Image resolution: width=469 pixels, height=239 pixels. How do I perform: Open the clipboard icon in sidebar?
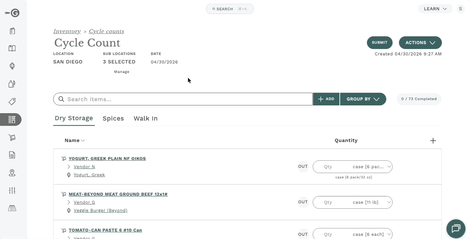(x=12, y=31)
